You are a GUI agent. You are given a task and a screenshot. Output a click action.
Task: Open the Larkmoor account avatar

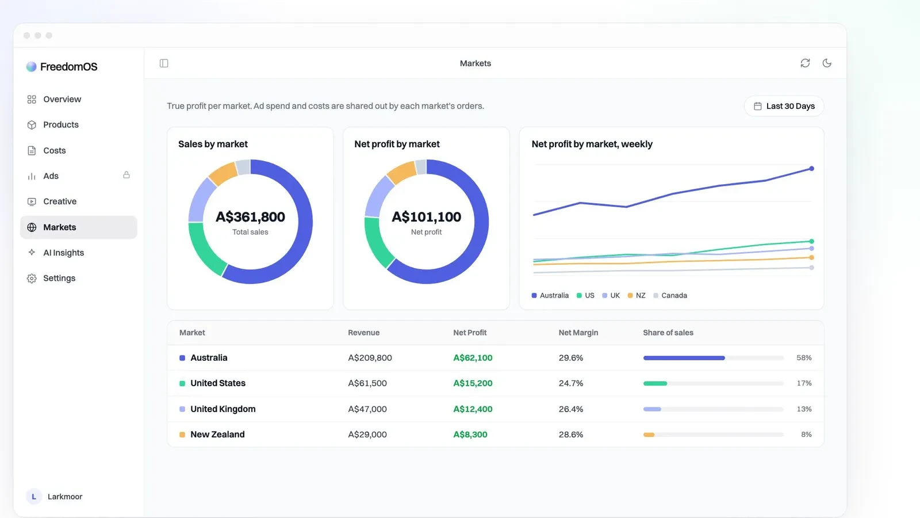pos(34,497)
